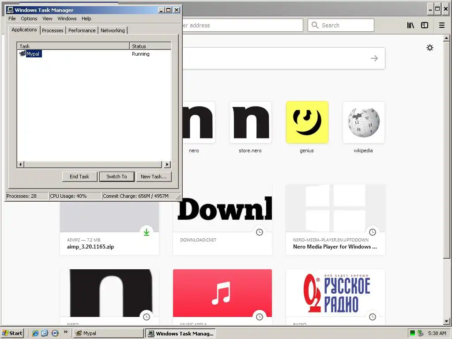Viewport: 452px width, 339px height.
Task: Click Windows Task Manager taskbar button
Action: click(x=181, y=334)
